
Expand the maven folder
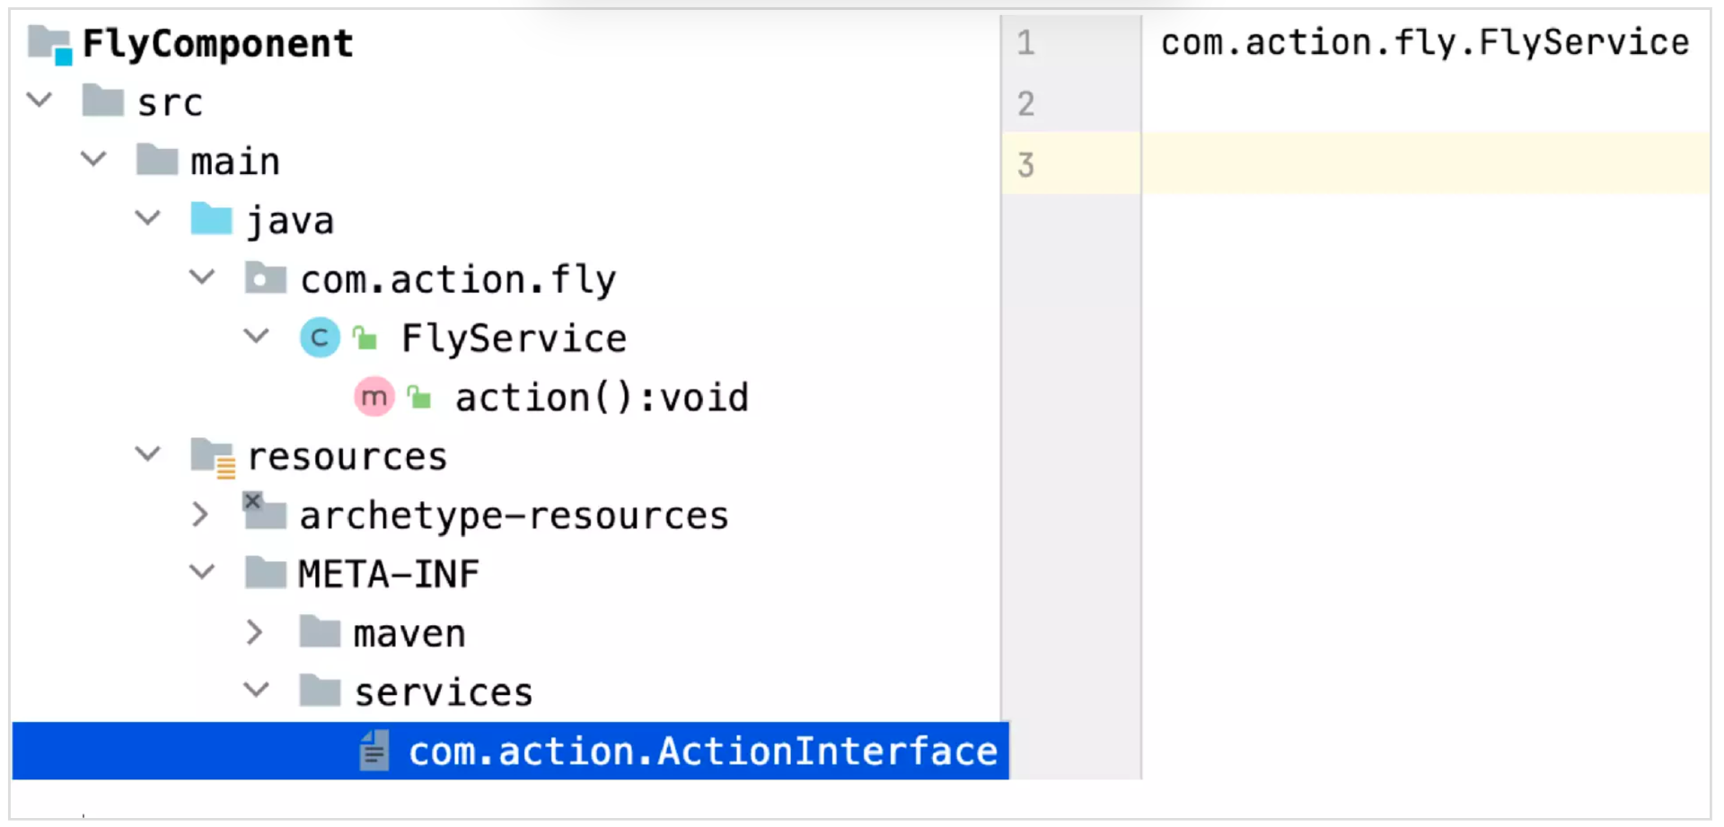tap(255, 633)
